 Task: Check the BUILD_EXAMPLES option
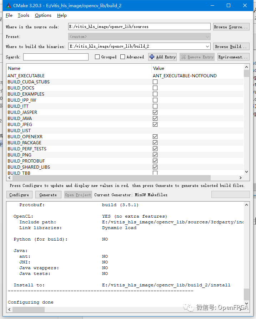pos(155,94)
